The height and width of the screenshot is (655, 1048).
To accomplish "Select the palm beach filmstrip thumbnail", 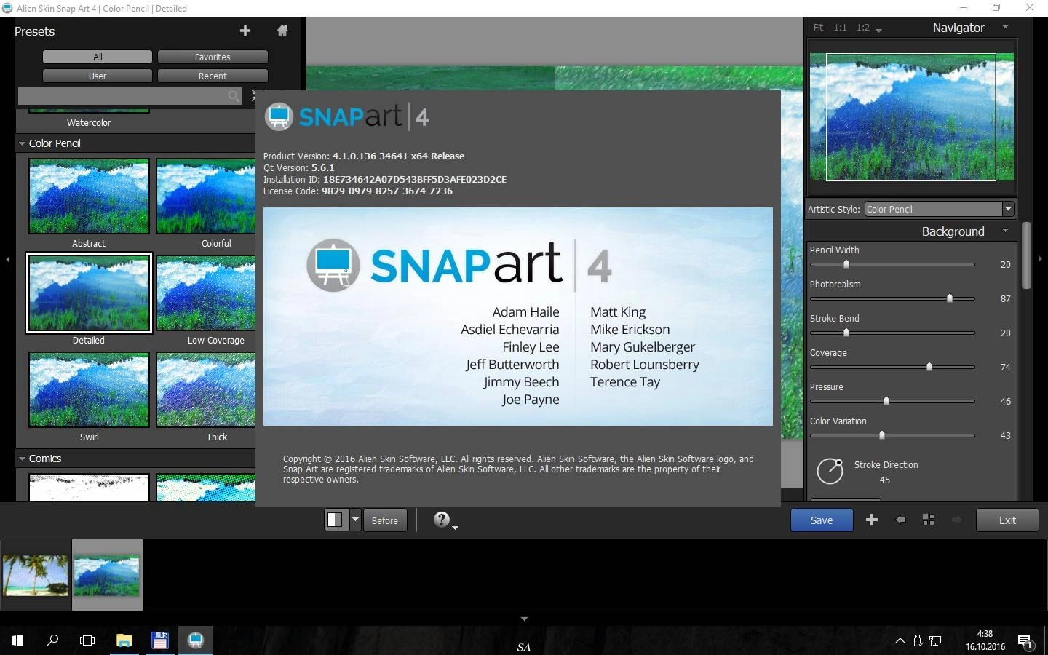I will point(36,575).
